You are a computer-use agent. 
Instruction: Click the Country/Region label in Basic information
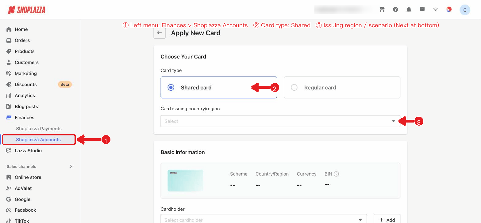pos(272,174)
